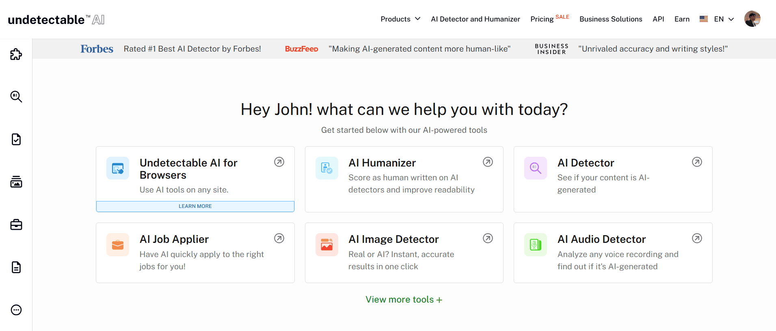Viewport: 776px width, 331px height.
Task: Open arrow icon on AI Audio Detector card
Action: pos(697,238)
